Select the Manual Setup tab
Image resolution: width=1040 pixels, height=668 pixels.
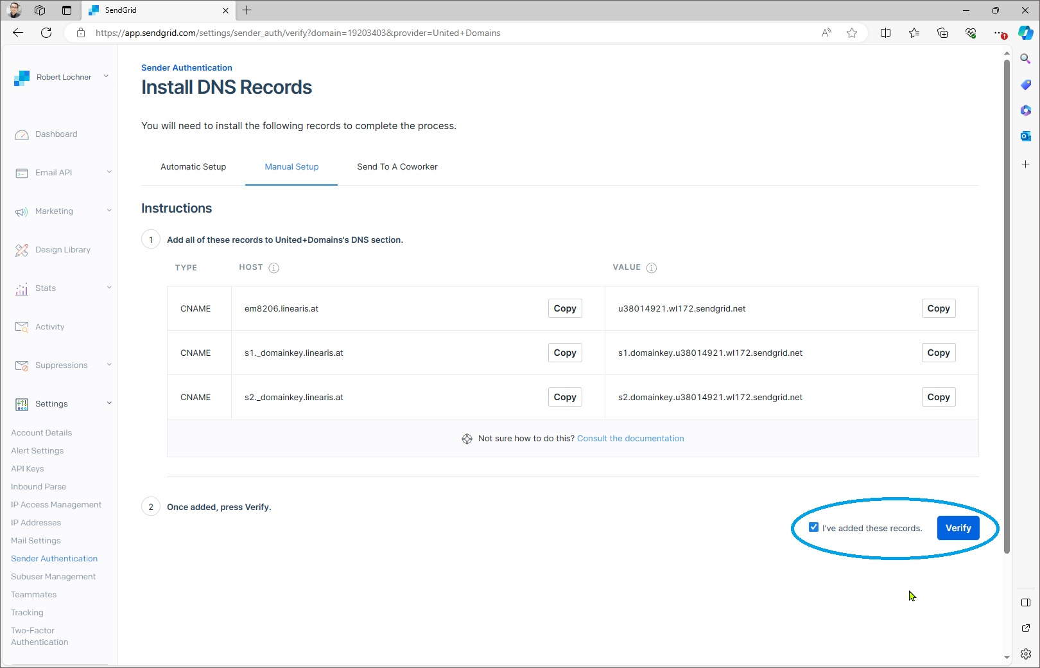[x=291, y=167]
